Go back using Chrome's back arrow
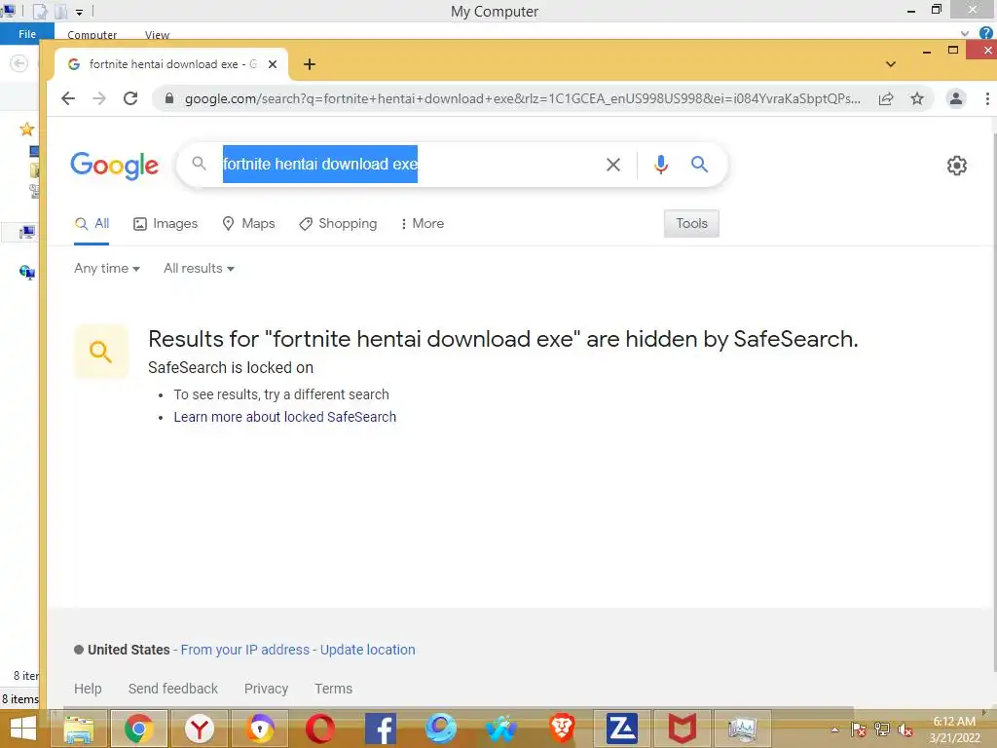 pyautogui.click(x=68, y=98)
